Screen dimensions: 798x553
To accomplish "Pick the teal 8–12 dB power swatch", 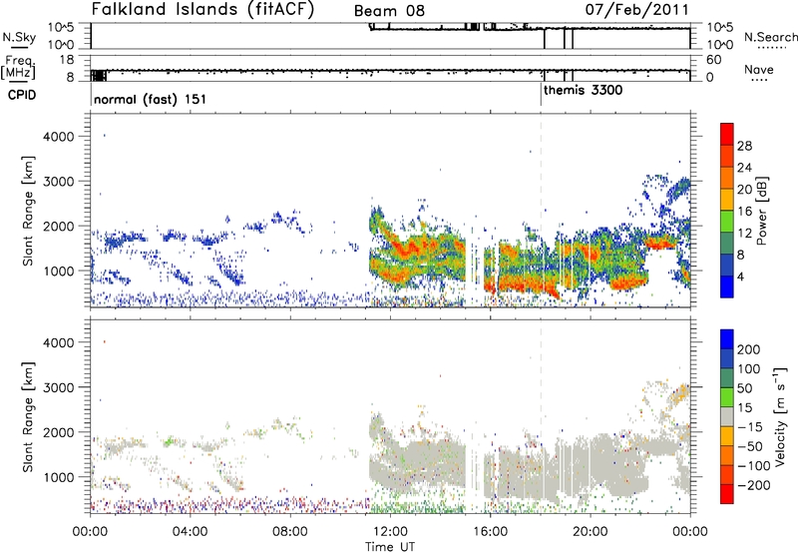I will (727, 244).
